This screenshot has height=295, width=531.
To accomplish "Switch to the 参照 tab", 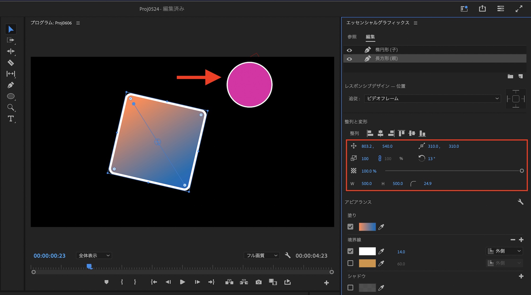I will (352, 37).
